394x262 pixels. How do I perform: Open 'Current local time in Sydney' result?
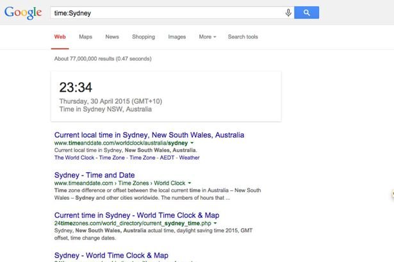coord(149,135)
